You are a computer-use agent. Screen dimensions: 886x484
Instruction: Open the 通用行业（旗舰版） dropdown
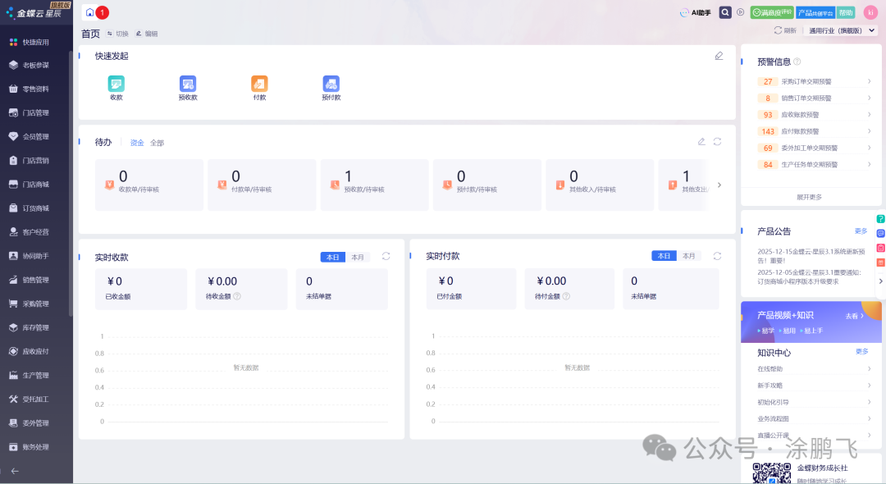[x=836, y=30]
